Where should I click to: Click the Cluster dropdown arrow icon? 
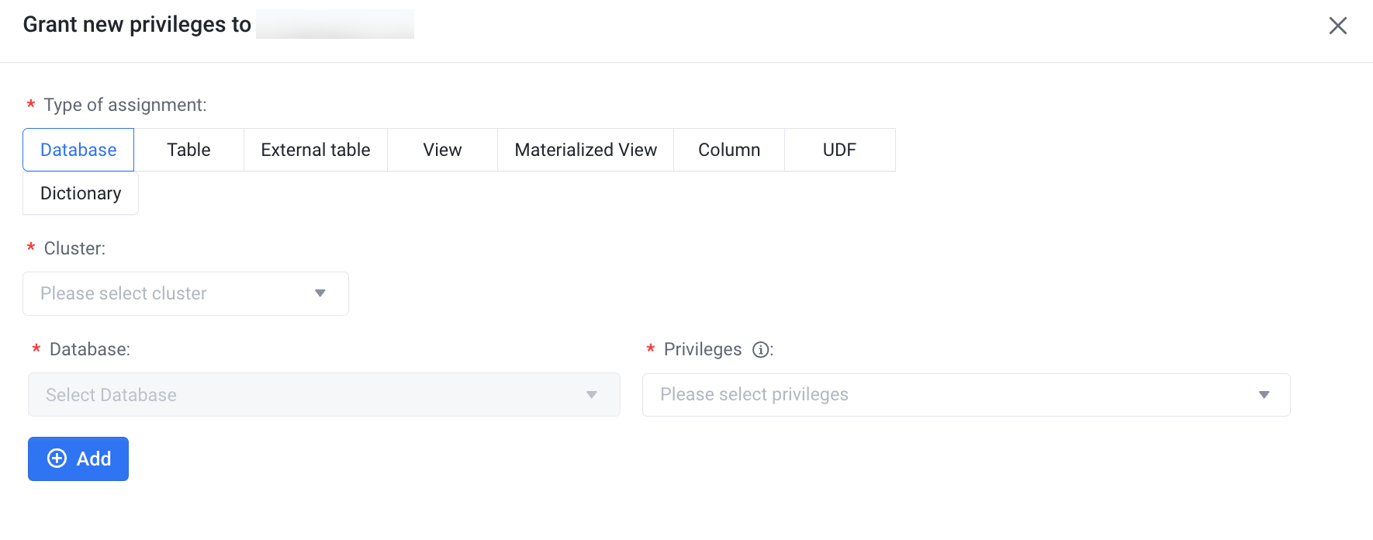click(320, 293)
